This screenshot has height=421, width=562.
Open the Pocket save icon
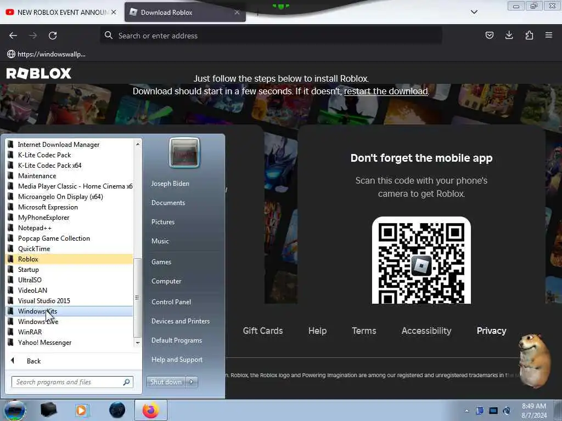(489, 35)
